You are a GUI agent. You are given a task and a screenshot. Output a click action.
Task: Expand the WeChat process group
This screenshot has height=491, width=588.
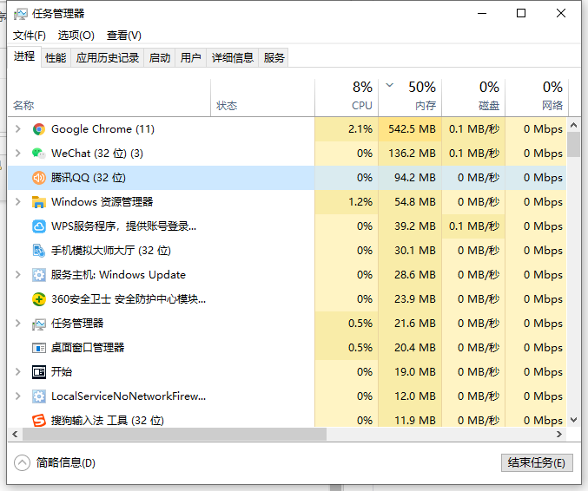[x=18, y=154]
